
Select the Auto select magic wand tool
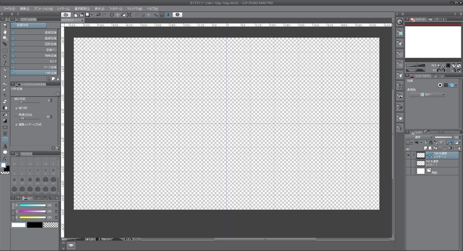5,57
